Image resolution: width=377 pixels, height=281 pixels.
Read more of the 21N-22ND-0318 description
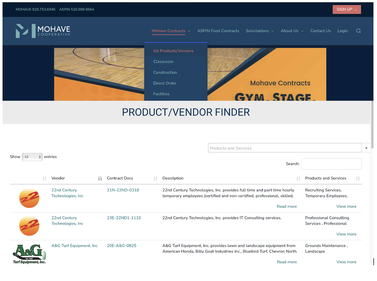pos(287,207)
